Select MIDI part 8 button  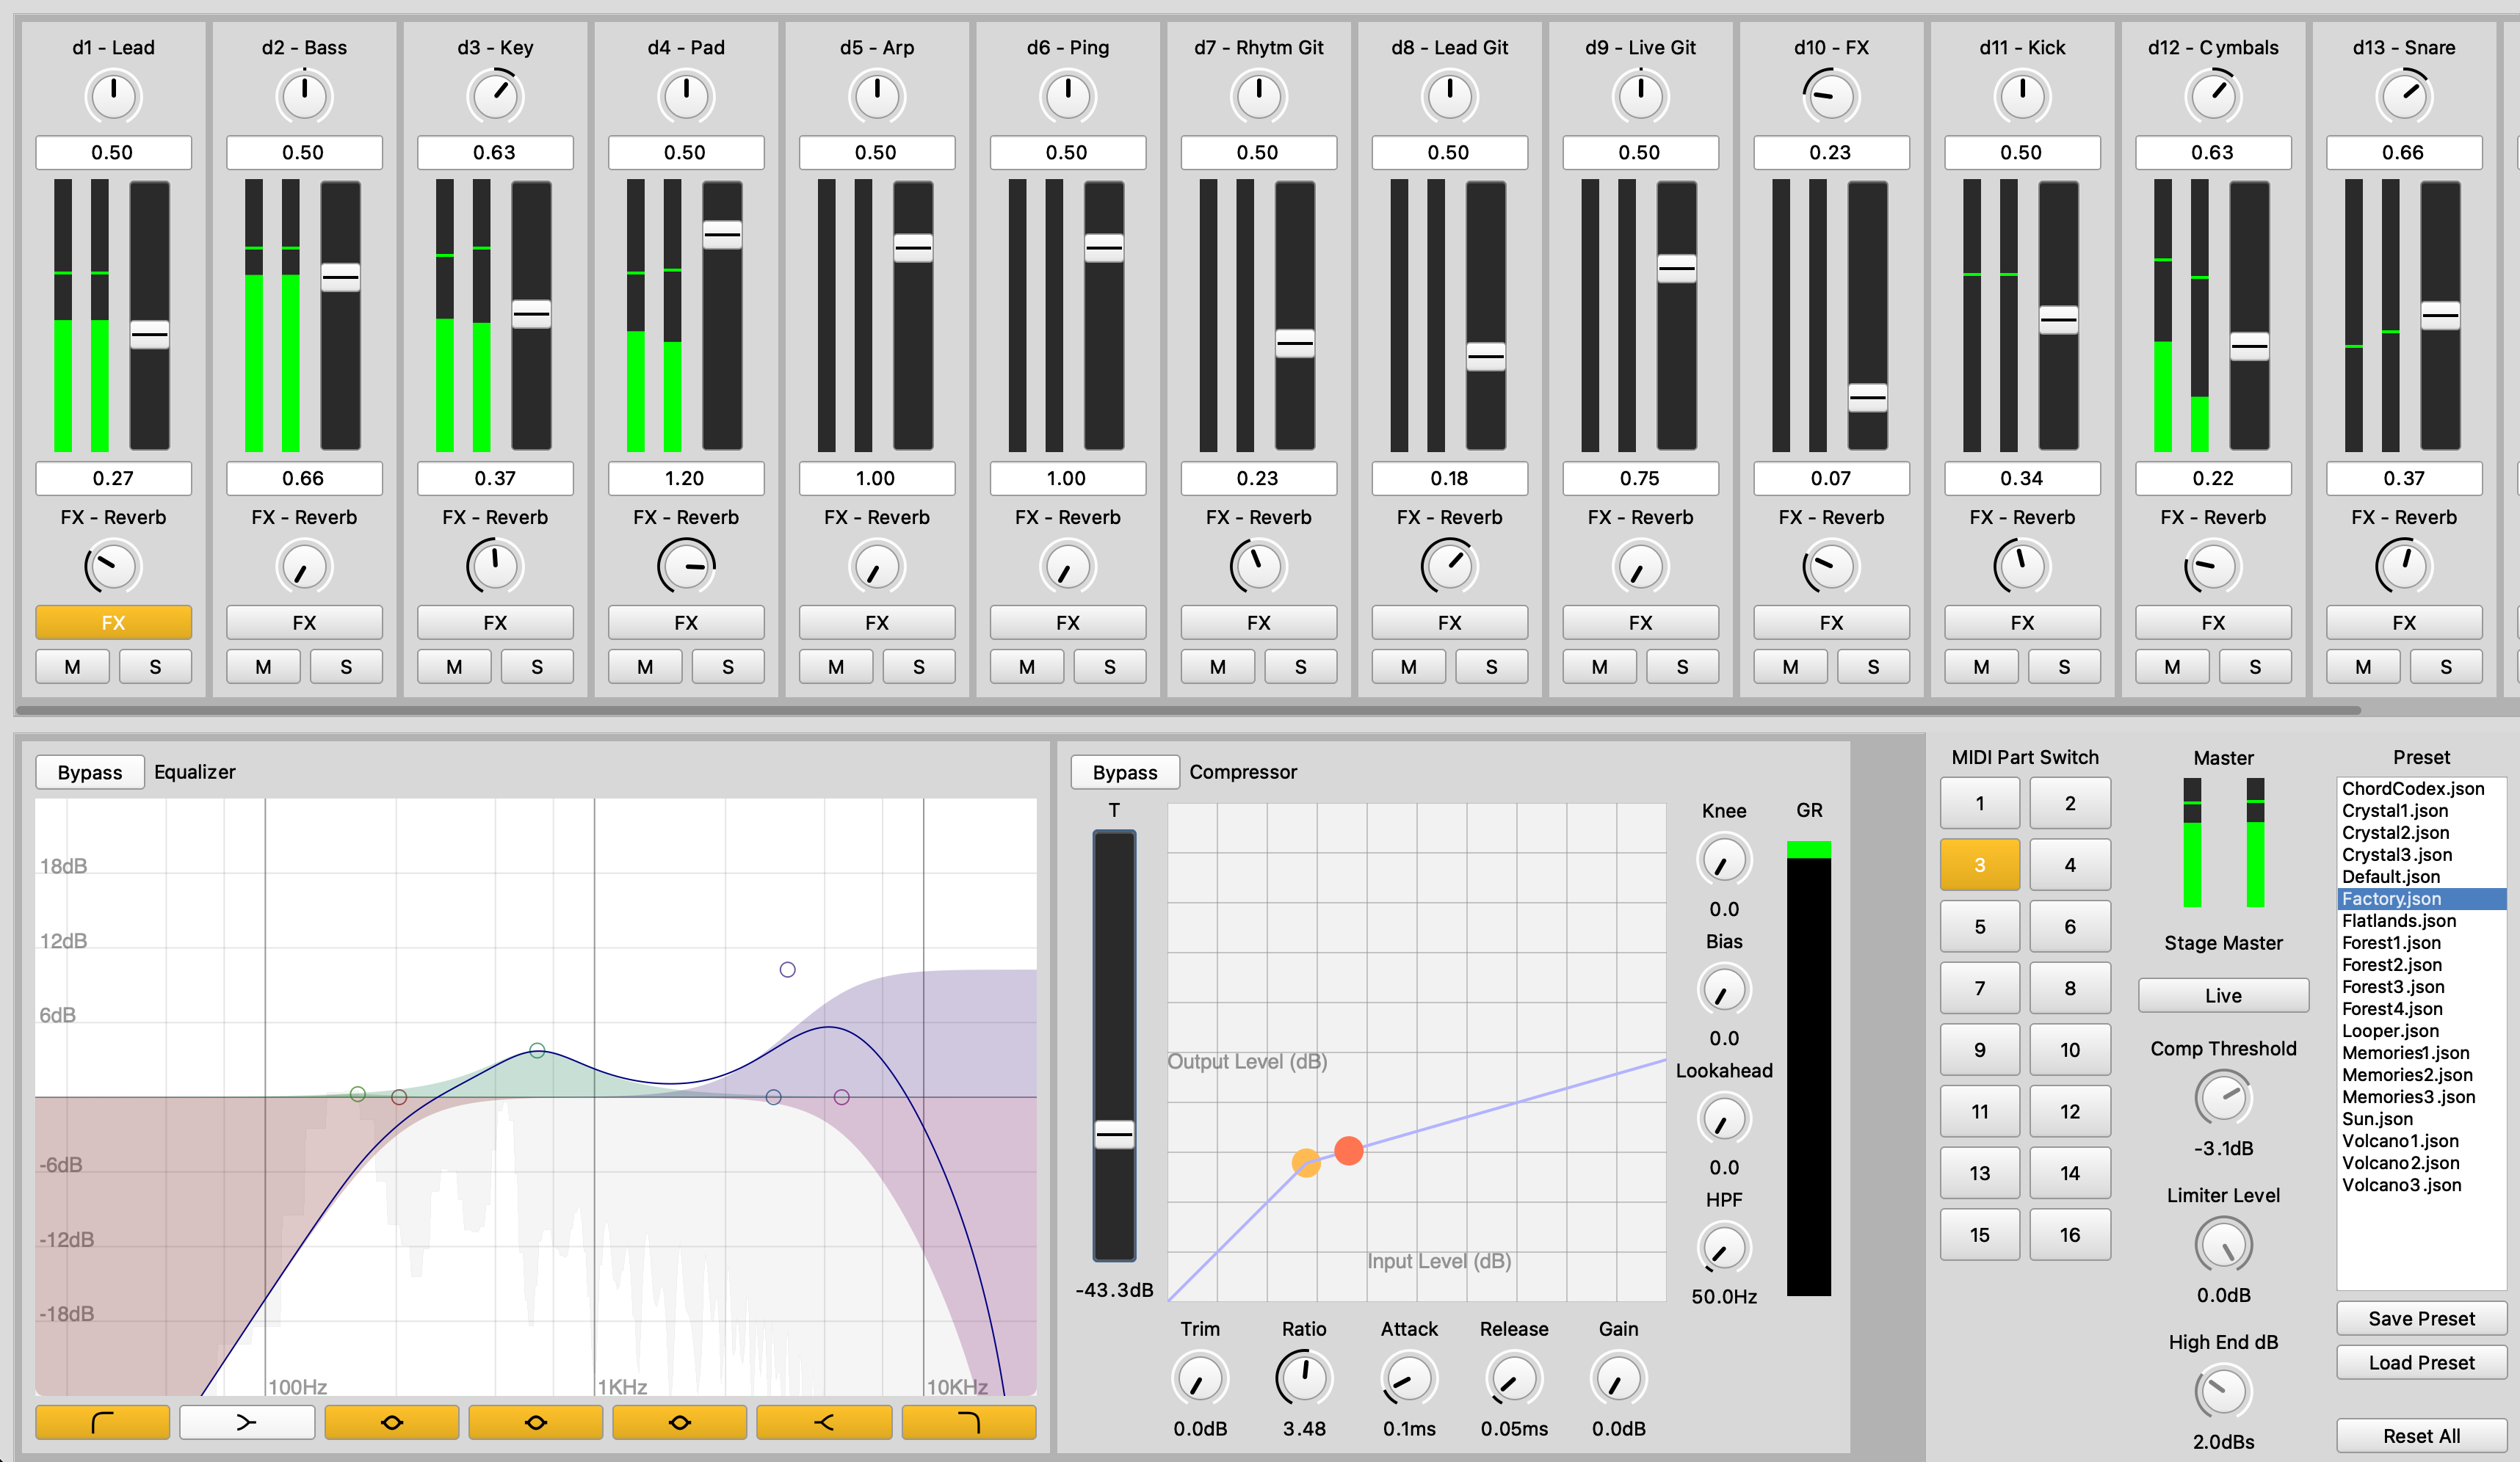2070,987
